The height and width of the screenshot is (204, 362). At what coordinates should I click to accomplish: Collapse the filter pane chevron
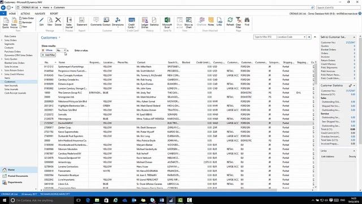(314, 37)
